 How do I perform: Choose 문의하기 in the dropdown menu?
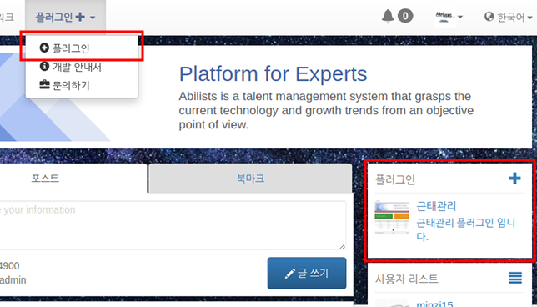[82, 85]
